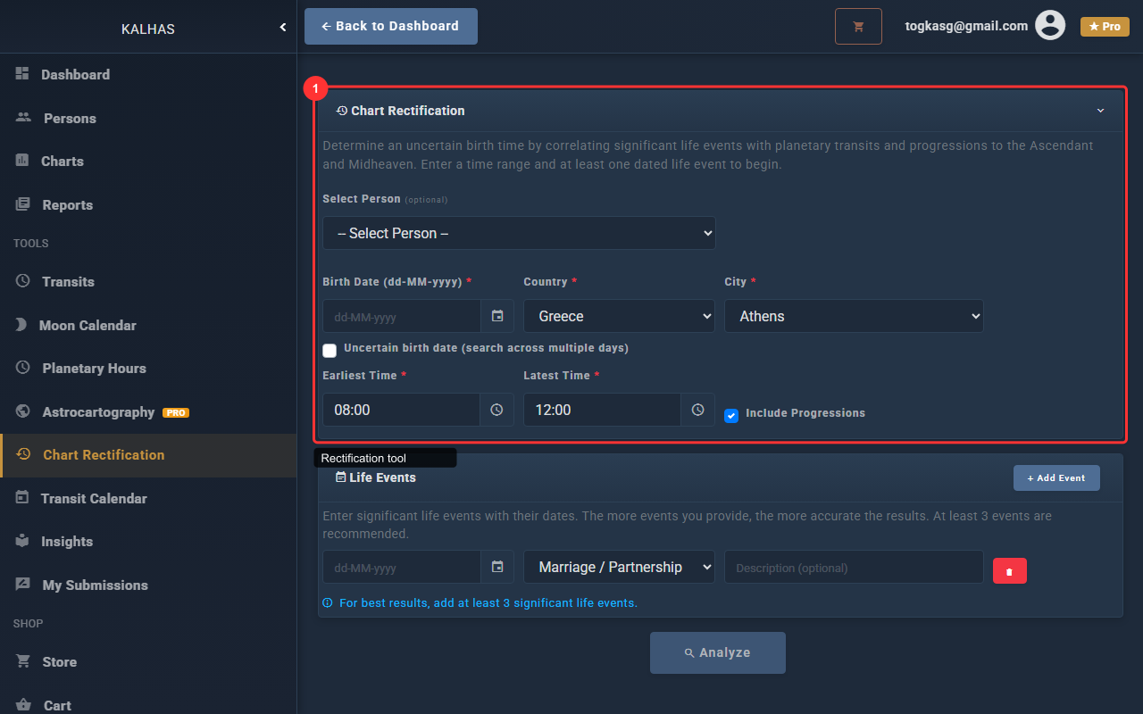Viewport: 1143px width, 714px height.
Task: Open the user profile avatar icon
Action: coord(1050,26)
